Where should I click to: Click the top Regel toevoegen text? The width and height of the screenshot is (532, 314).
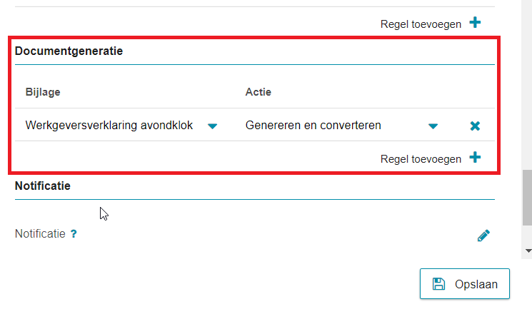(x=421, y=24)
